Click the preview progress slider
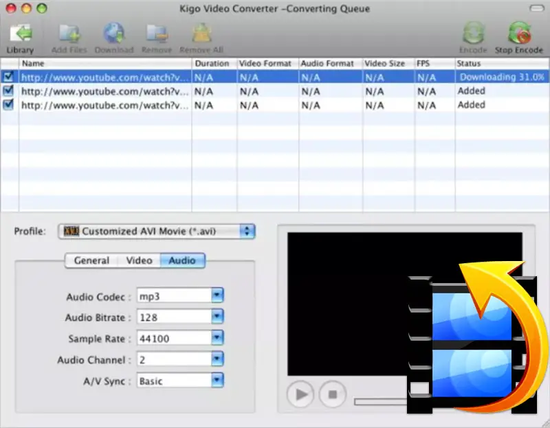This screenshot has width=550, height=428. pos(381,402)
